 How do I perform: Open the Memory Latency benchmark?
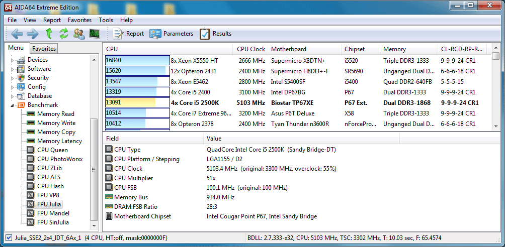pos(59,141)
